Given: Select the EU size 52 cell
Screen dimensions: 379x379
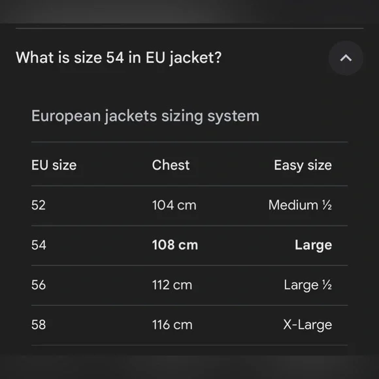Looking at the screenshot, I should pos(39,205).
